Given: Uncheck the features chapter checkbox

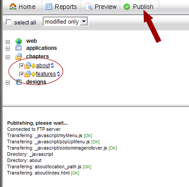Looking at the screenshot, I should point(22,74).
